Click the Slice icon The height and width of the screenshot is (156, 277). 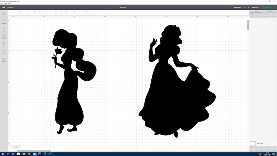252,148
